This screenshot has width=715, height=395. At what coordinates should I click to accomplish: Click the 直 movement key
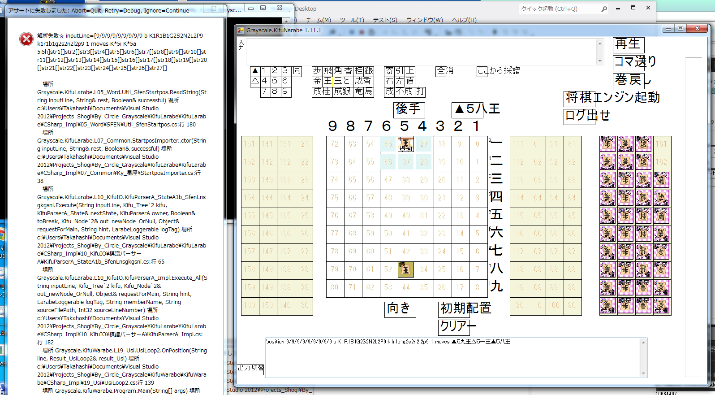pos(410,81)
